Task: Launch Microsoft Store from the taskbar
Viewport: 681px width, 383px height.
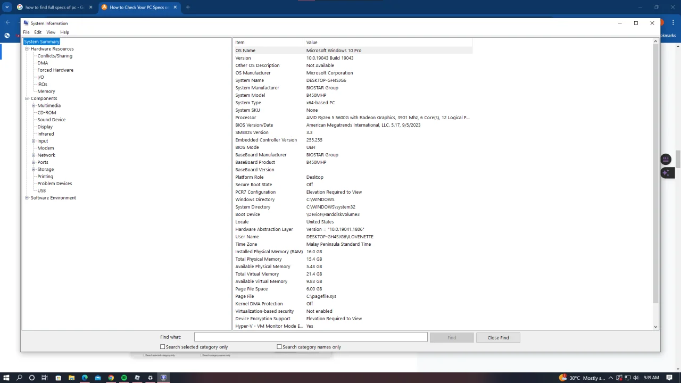Action: click(x=58, y=378)
